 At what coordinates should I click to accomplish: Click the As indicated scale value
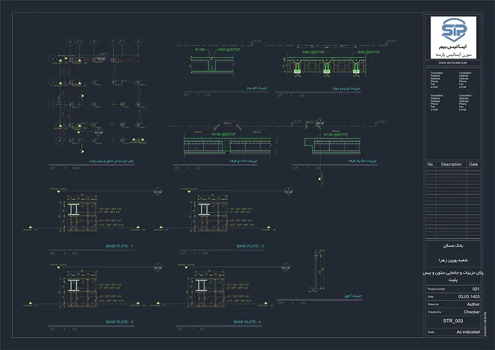[x=468, y=332]
